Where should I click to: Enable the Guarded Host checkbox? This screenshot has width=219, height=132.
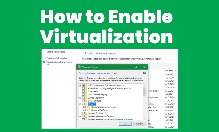click(x=83, y=101)
